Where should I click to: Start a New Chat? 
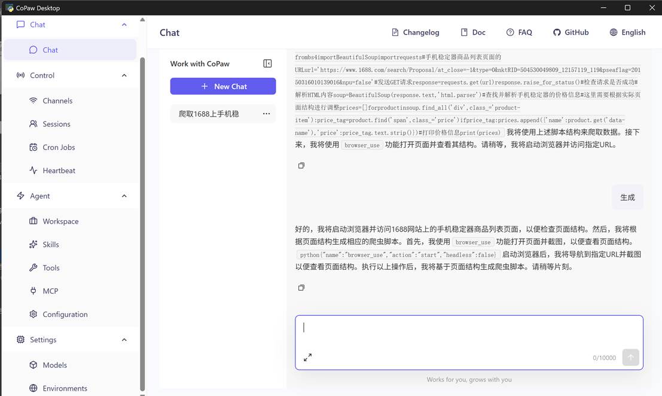(x=223, y=86)
